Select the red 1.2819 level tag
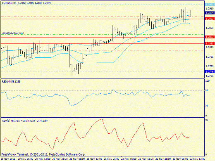Image resolution: width=215 pixels, height=161 pixels. click(x=210, y=43)
